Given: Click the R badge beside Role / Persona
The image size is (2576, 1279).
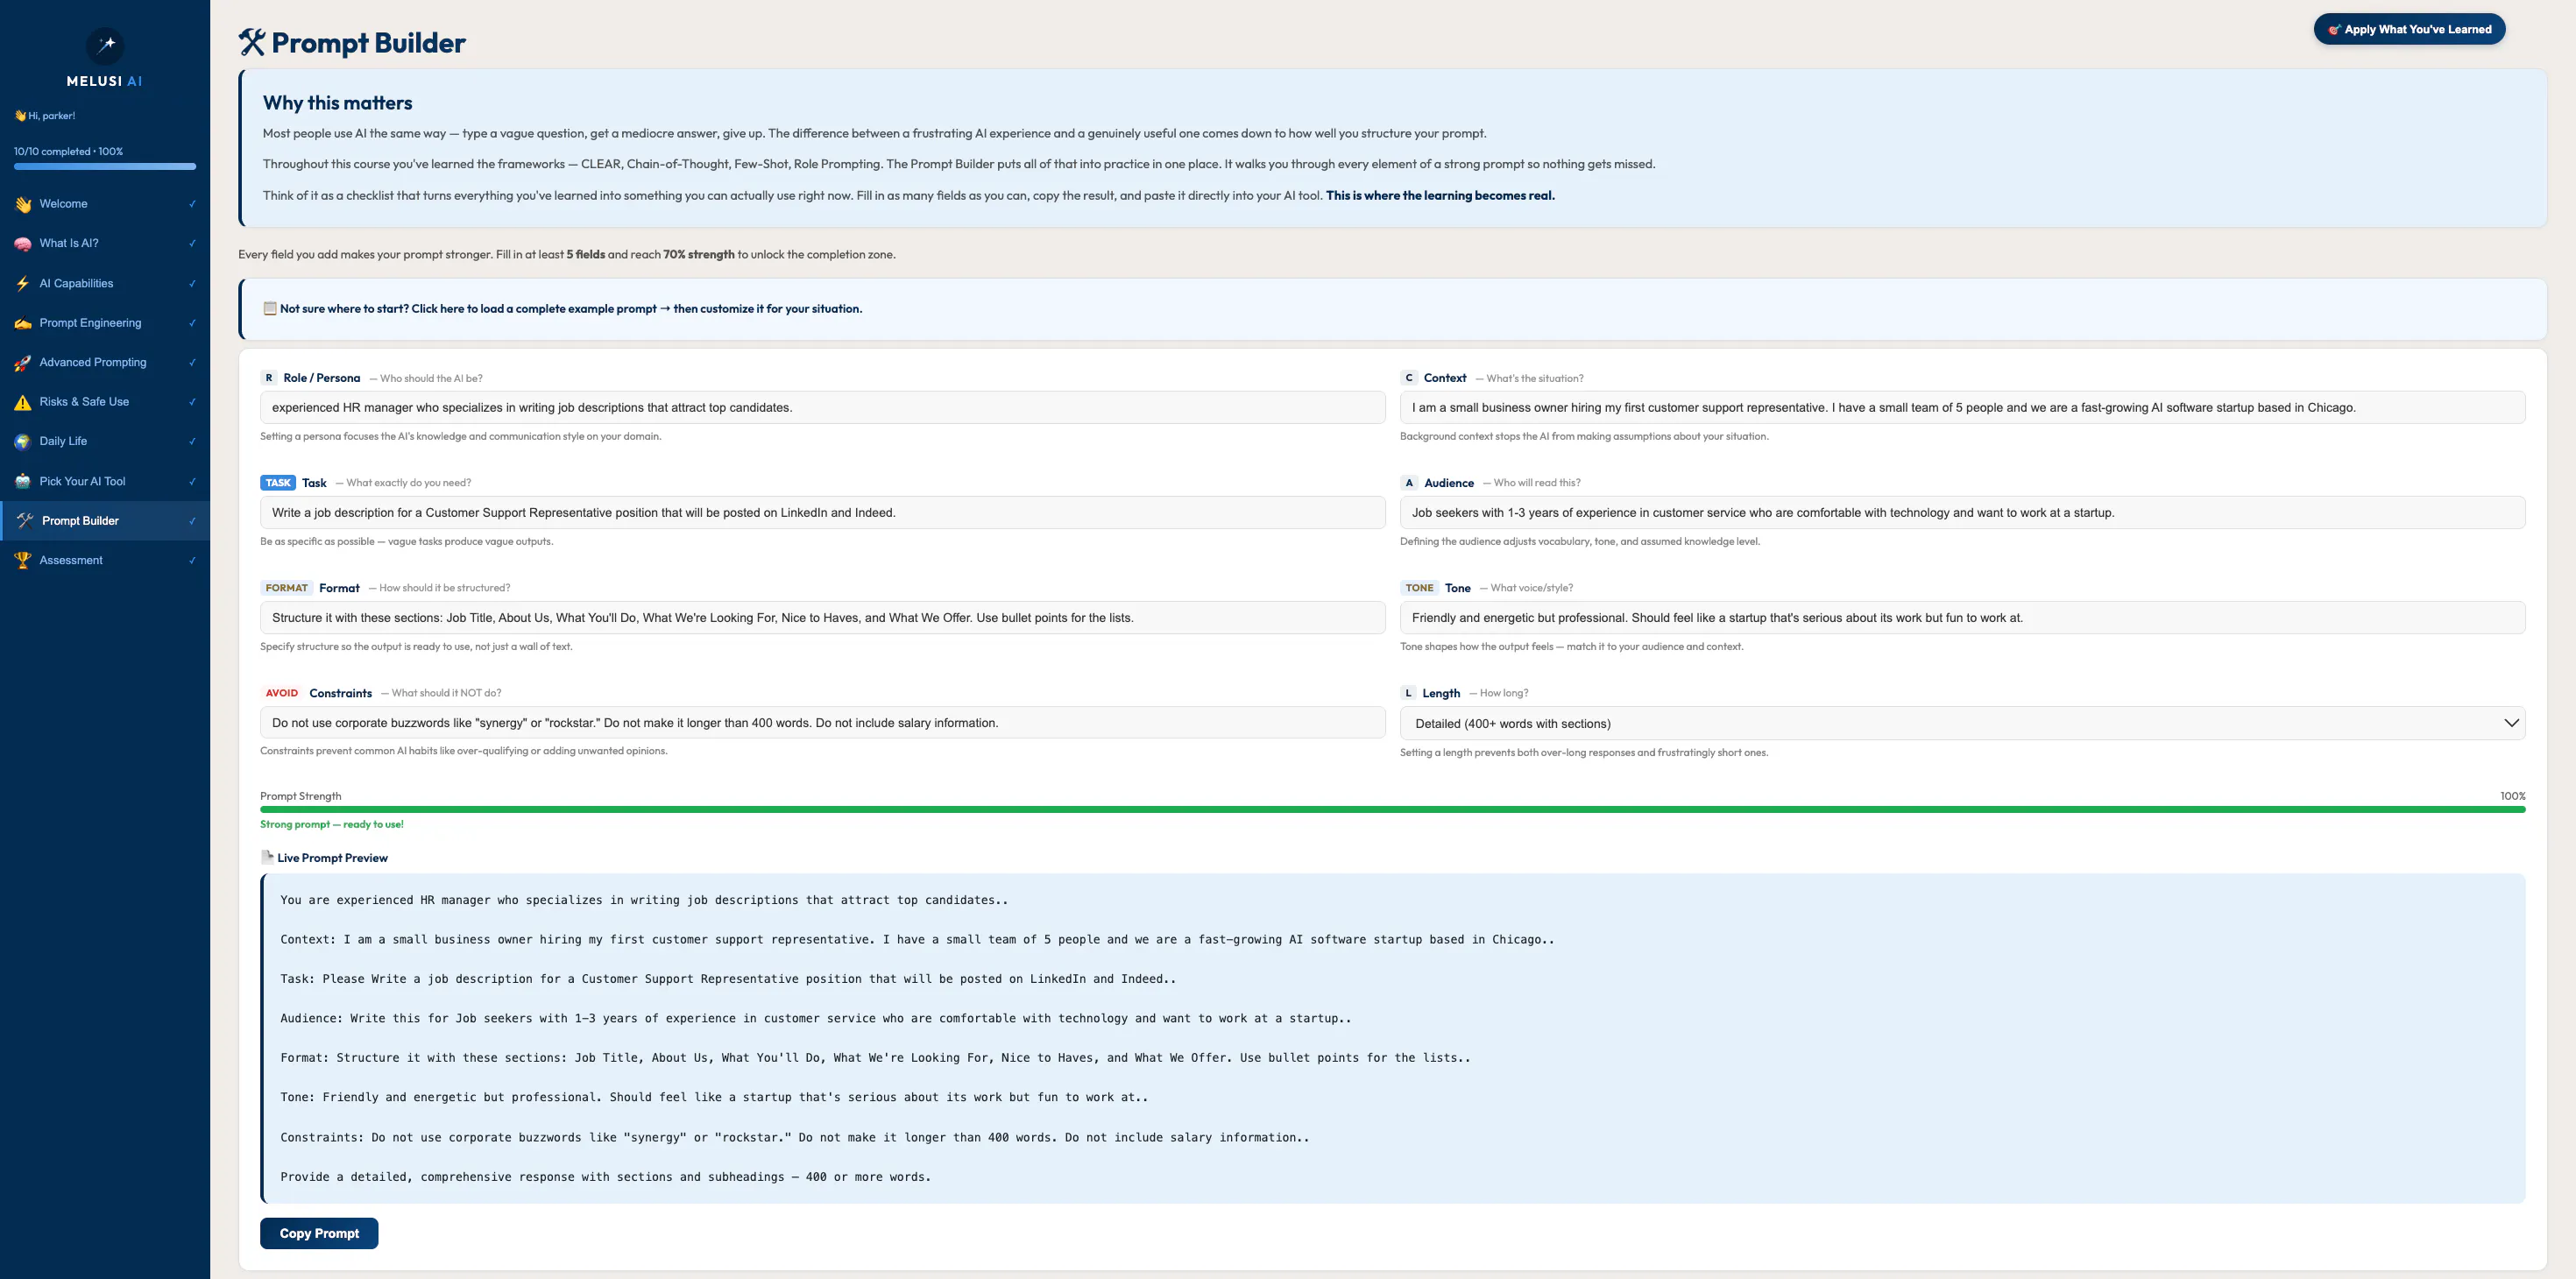Looking at the screenshot, I should tap(269, 378).
